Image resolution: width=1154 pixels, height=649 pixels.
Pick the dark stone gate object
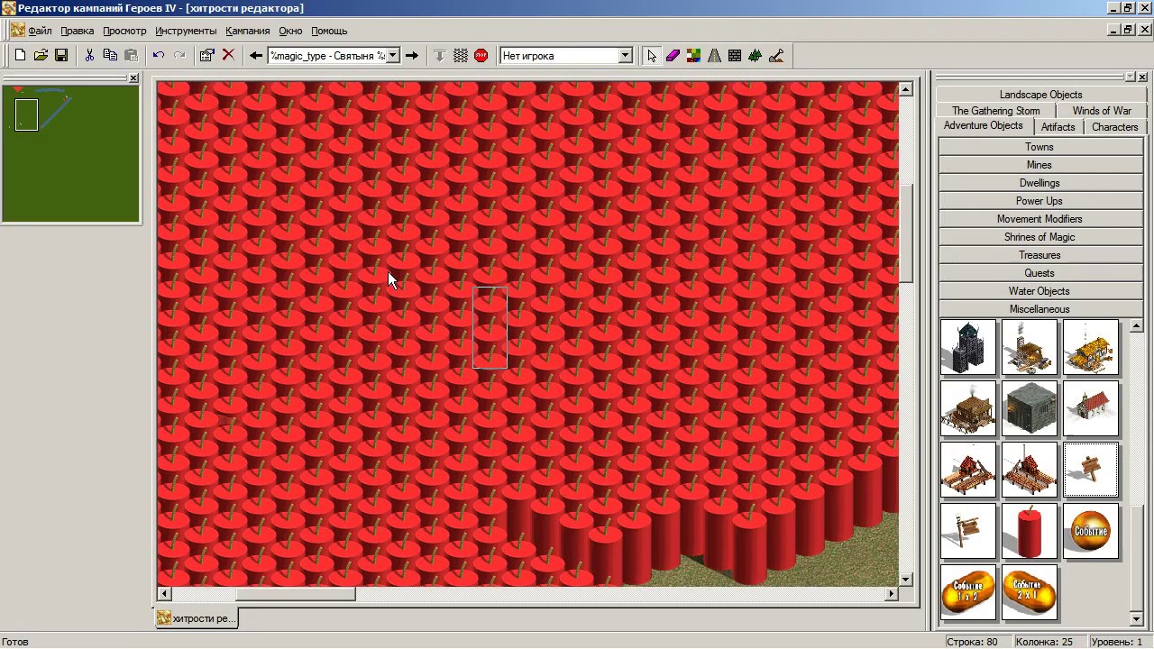tap(968, 347)
